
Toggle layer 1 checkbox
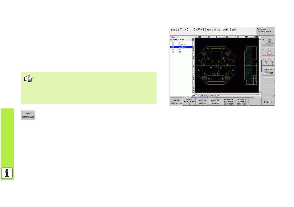tap(173, 50)
